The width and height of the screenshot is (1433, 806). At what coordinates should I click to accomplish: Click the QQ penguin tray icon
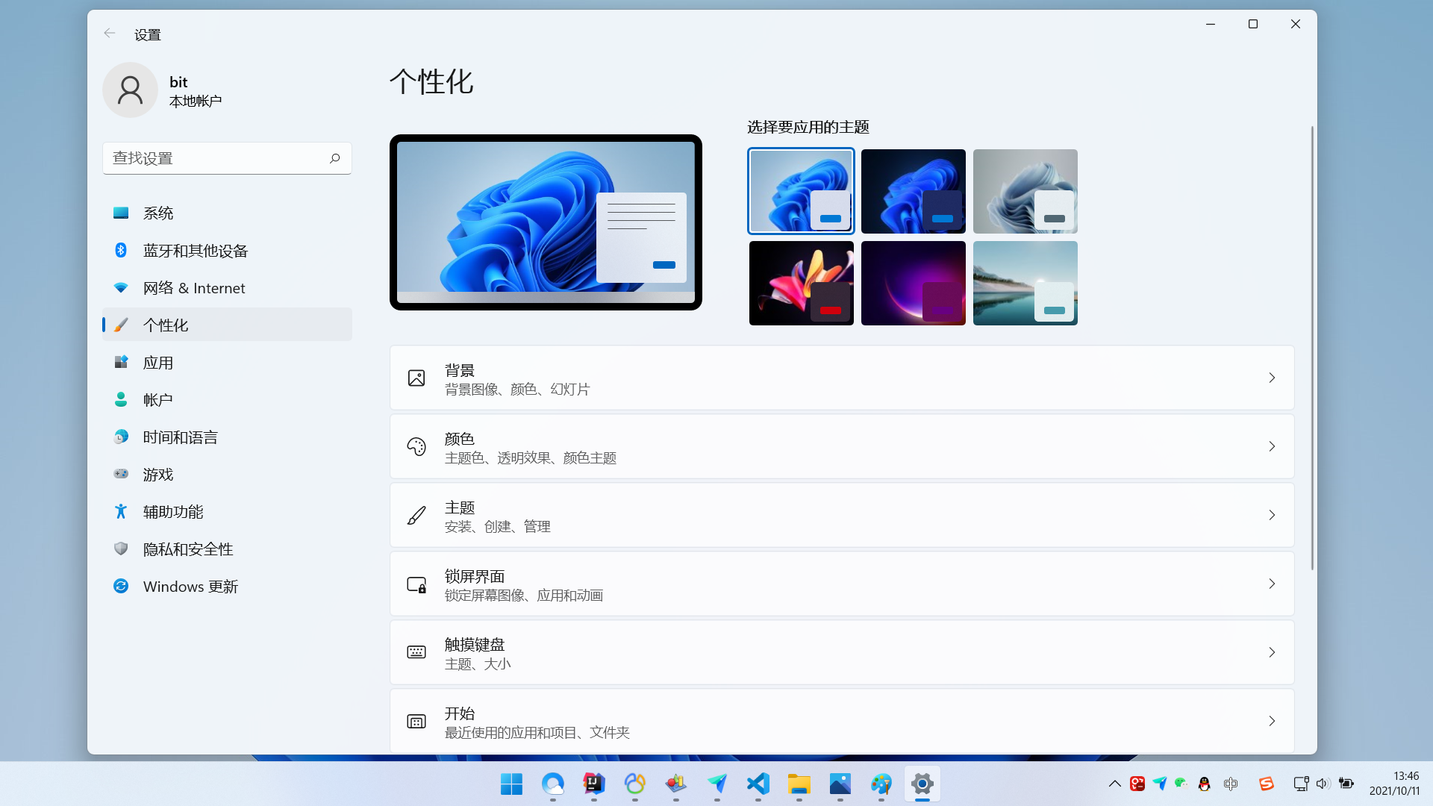coord(1204,784)
